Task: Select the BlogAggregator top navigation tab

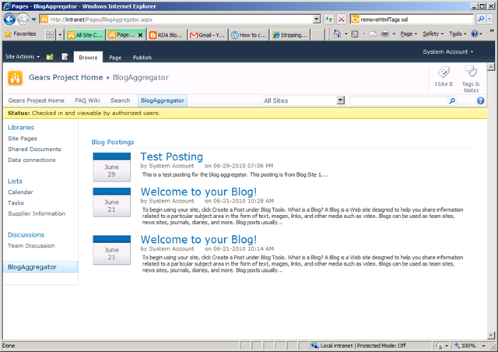Action: tap(163, 100)
